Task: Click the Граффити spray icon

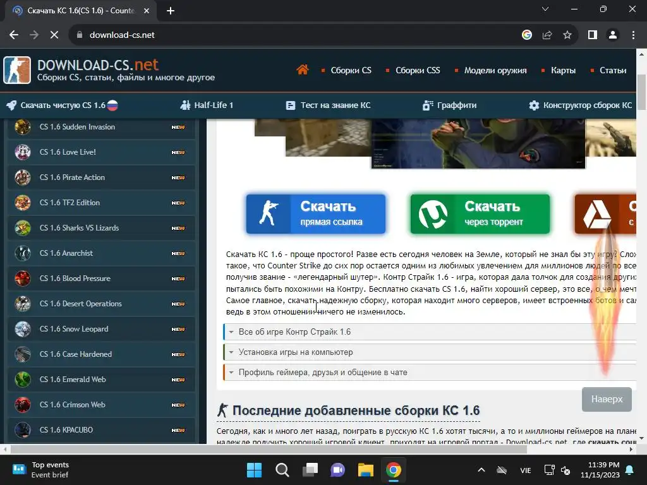Action: point(428,105)
